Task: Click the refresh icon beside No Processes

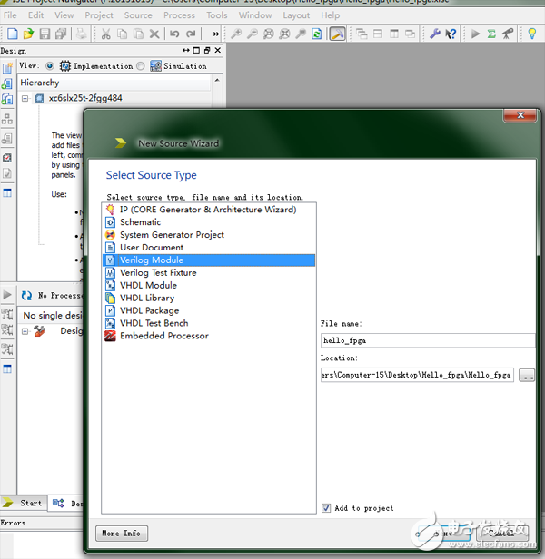Action: click(27, 295)
